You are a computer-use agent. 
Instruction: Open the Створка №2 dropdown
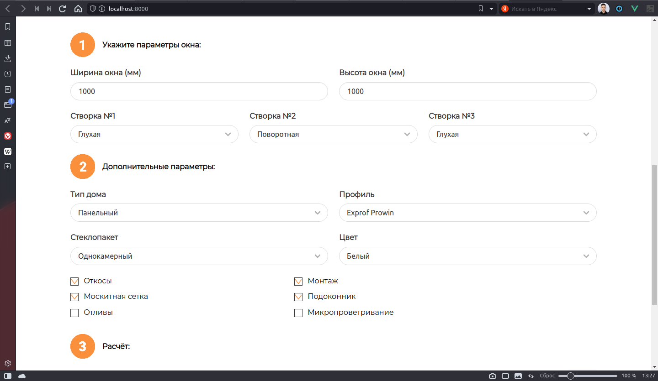334,134
